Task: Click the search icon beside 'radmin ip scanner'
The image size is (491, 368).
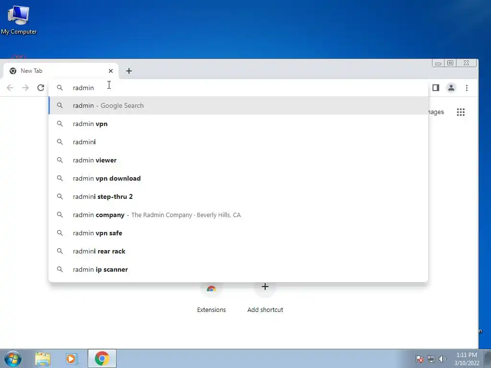Action: tap(60, 269)
